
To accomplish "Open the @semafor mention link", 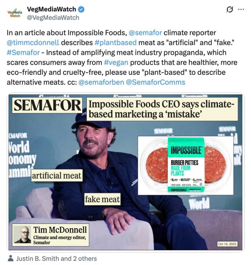I will point(145,33).
